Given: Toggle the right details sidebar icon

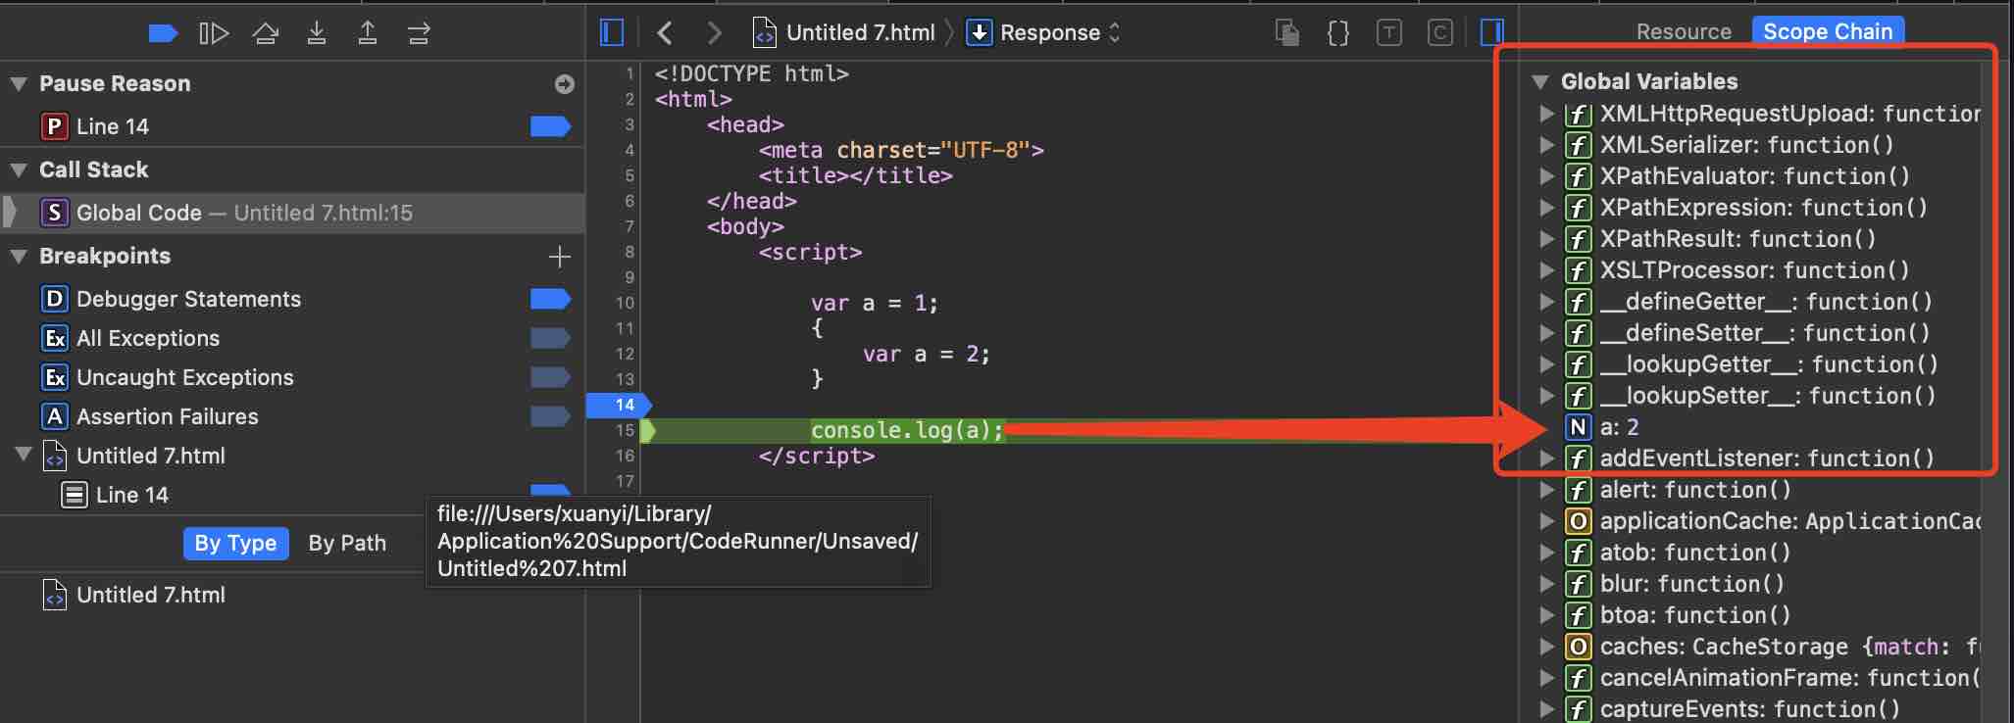Looking at the screenshot, I should tap(1491, 33).
